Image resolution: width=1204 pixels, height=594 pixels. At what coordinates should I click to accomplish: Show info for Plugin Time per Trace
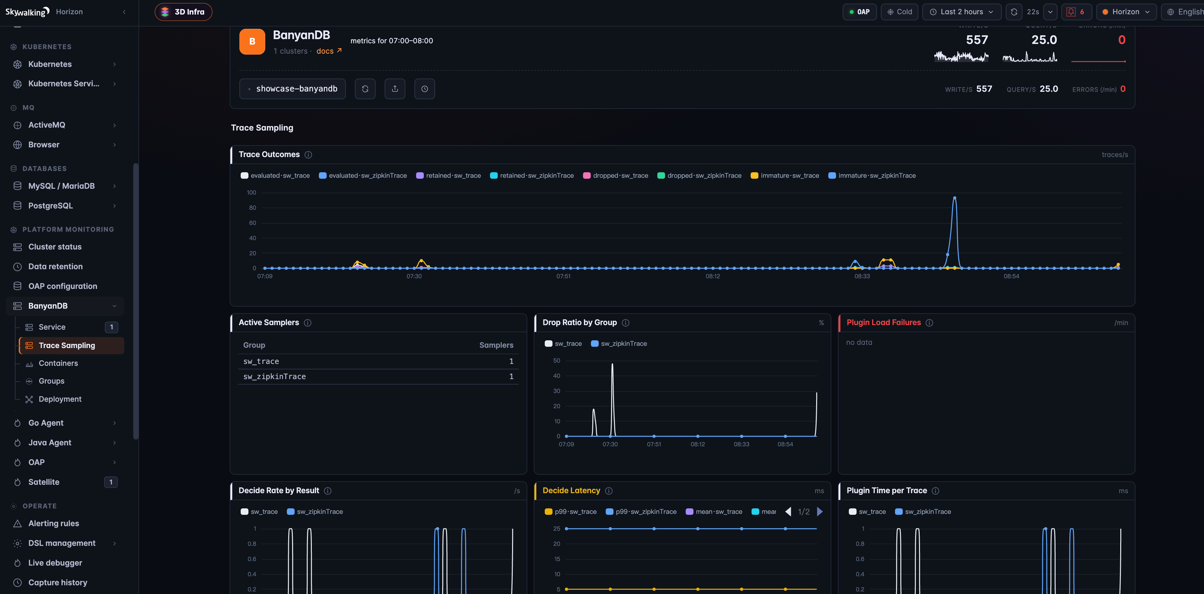936,491
